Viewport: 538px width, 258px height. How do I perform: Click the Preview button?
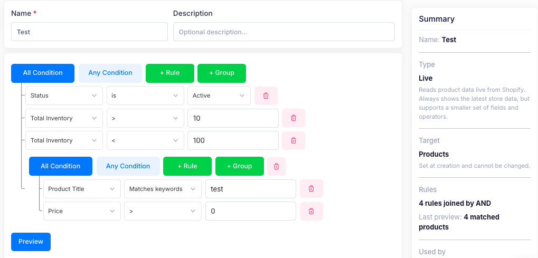click(31, 242)
